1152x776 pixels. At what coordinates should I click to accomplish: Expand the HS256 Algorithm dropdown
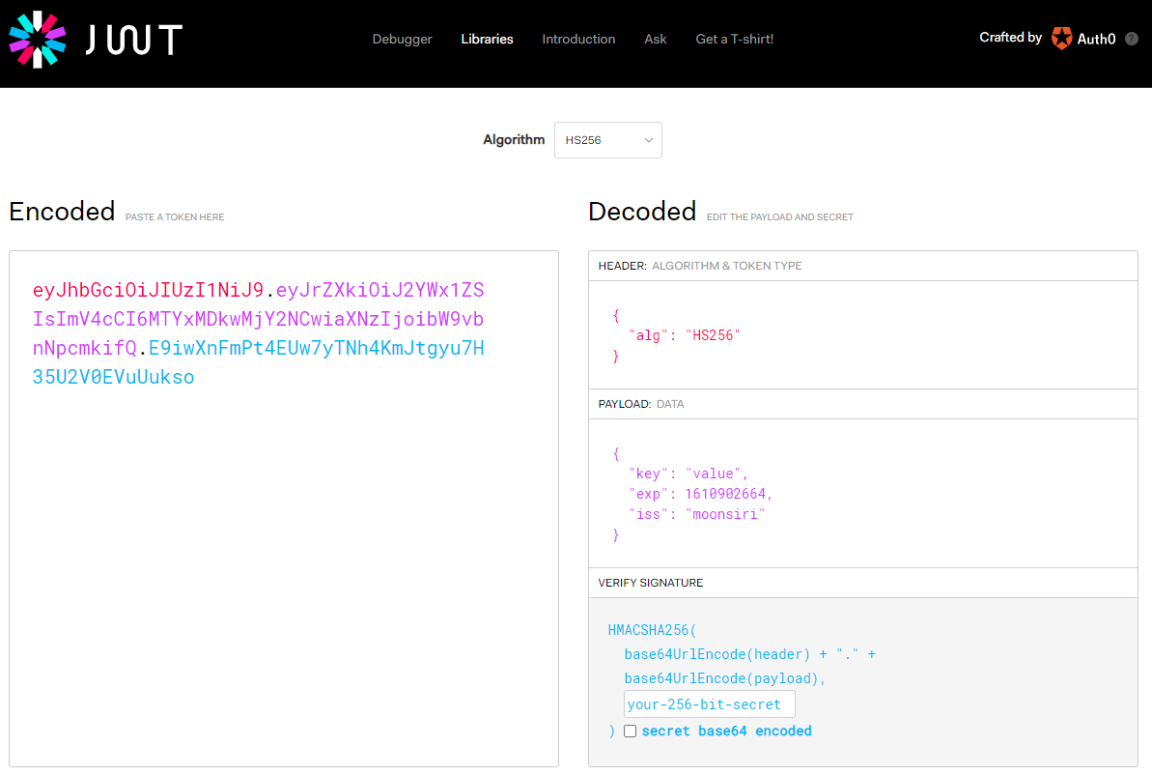pyautogui.click(x=607, y=140)
